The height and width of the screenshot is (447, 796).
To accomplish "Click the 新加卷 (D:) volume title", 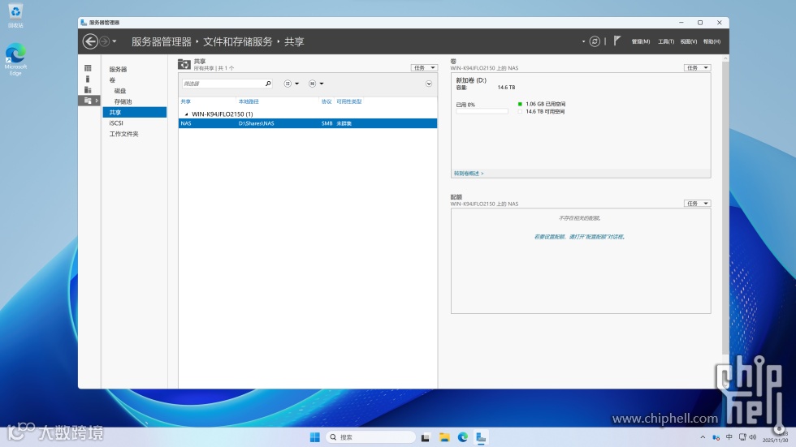I will (471, 80).
